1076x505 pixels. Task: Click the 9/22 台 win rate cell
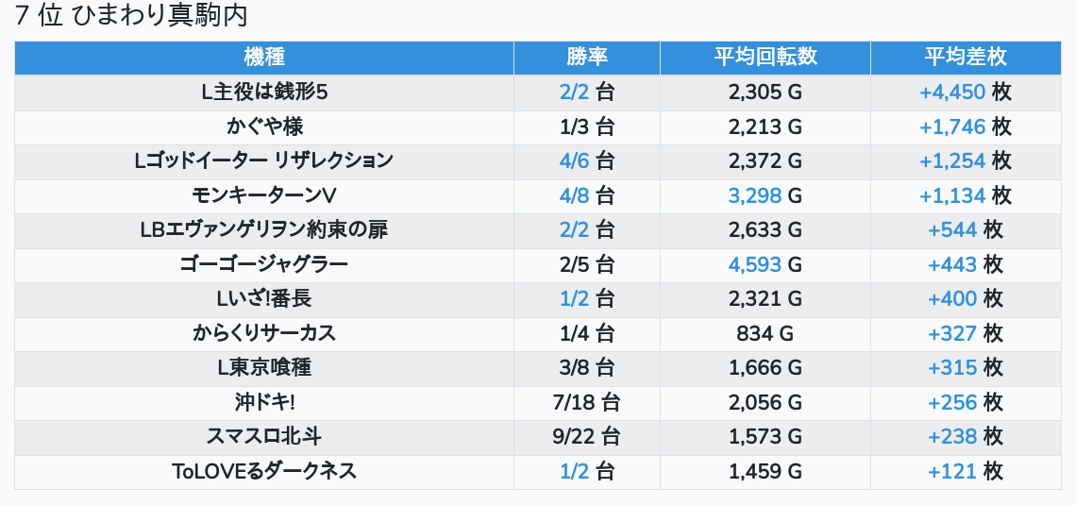pos(586,437)
